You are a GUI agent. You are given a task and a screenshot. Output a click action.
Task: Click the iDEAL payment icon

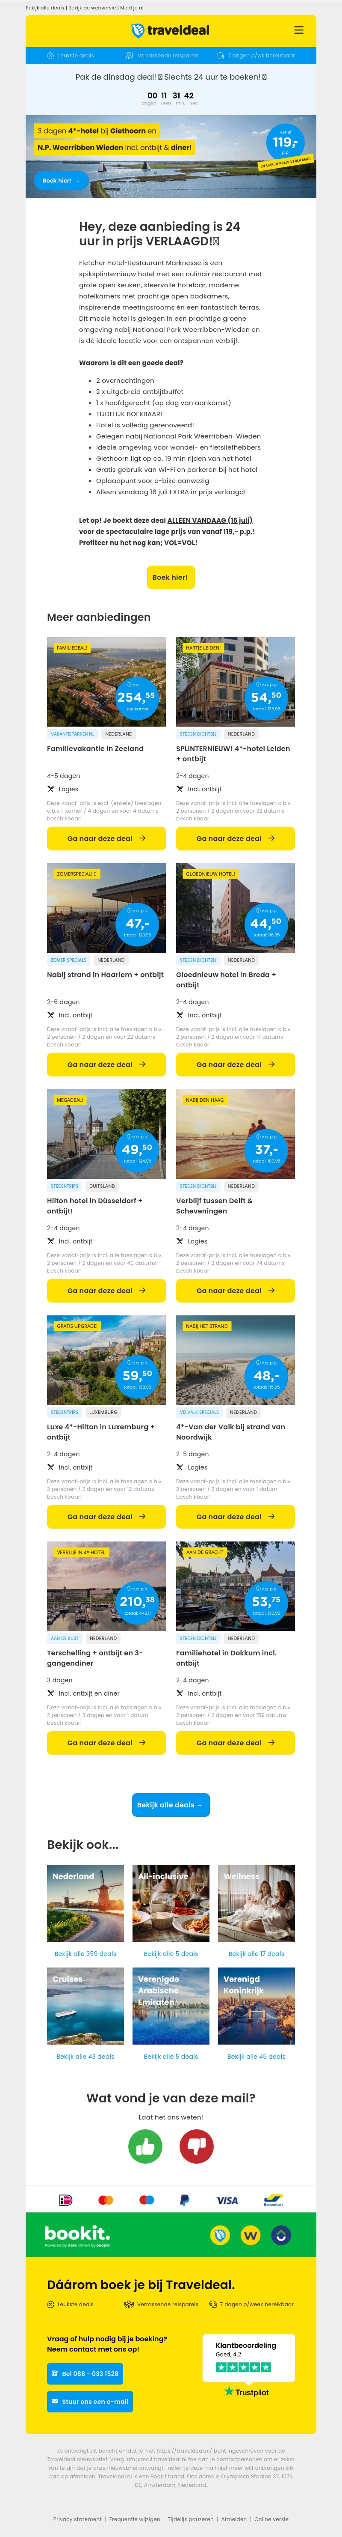pyautogui.click(x=66, y=2199)
